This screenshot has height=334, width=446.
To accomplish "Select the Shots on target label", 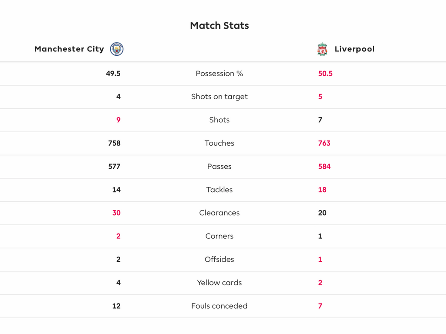I will click(220, 97).
